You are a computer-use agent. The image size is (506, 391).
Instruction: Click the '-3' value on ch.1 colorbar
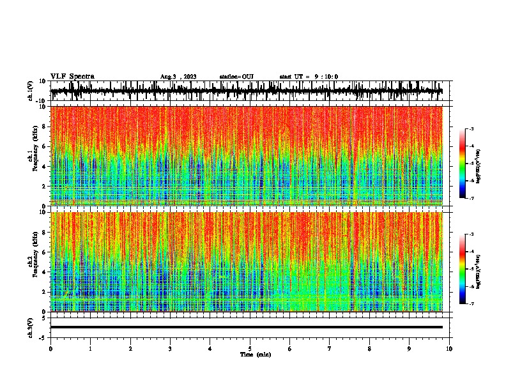pyautogui.click(x=471, y=128)
